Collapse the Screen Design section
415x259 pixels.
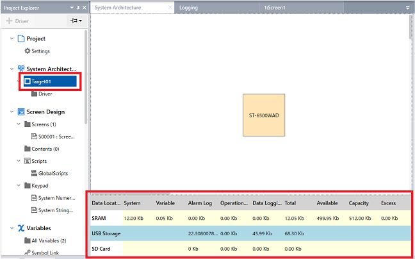tap(12, 112)
